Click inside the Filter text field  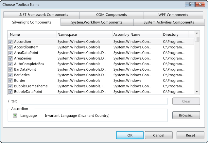[94, 101]
